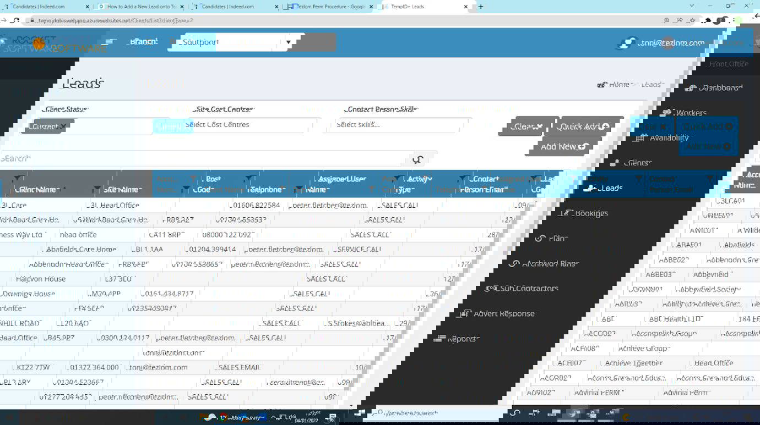This screenshot has height=425, width=760.
Task: Click into the Search input field
Action: pyautogui.click(x=204, y=158)
